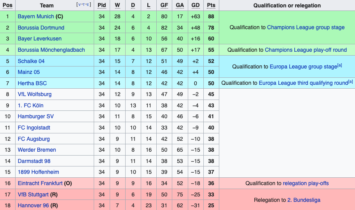
Task: Click the 1. FC Köln link
Action: tap(30, 105)
